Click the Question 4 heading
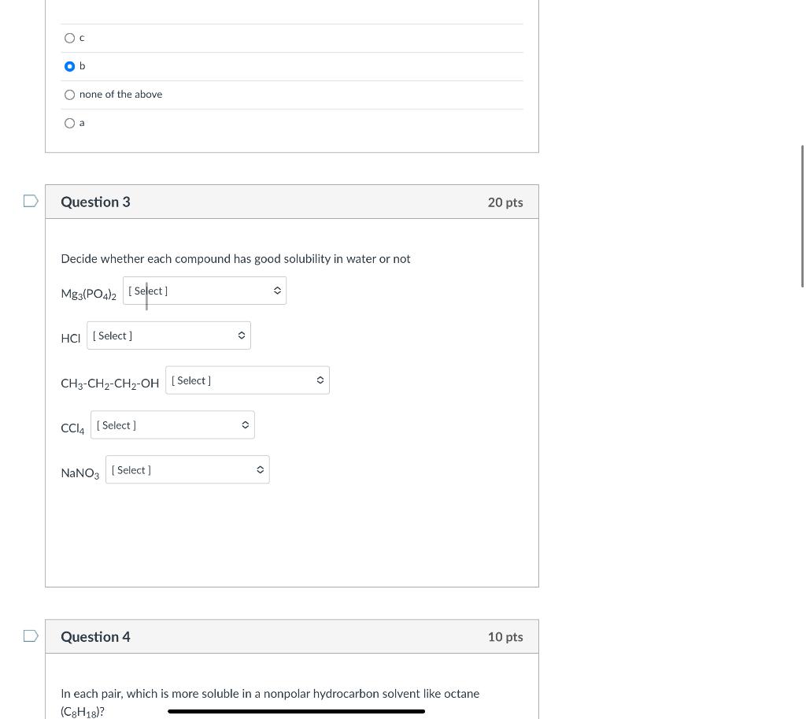The image size is (806, 719). [95, 637]
